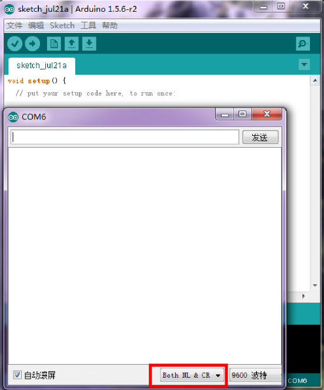Close the COM6 serial monitor window
Viewport: 324px width, 390px height.
point(267,115)
